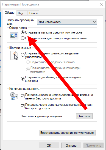Click the Очистить журнал проводника label
Image resolution: width=106 pixels, height=150 pixels.
41,116
